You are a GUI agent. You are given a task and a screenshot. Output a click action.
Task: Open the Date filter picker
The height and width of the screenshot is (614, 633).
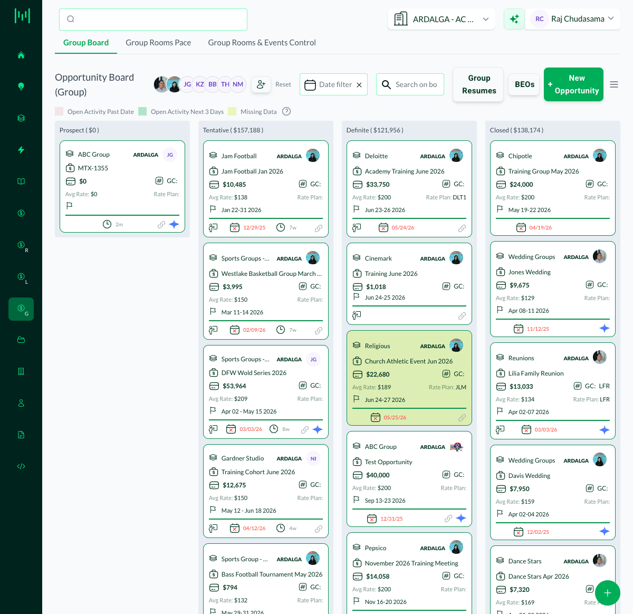click(x=333, y=84)
